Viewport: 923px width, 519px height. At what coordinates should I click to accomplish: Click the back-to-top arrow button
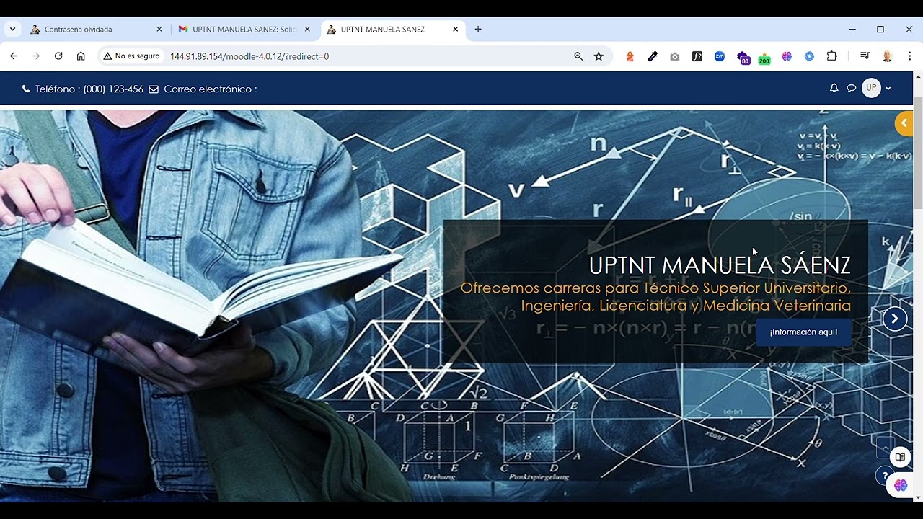[x=886, y=448]
